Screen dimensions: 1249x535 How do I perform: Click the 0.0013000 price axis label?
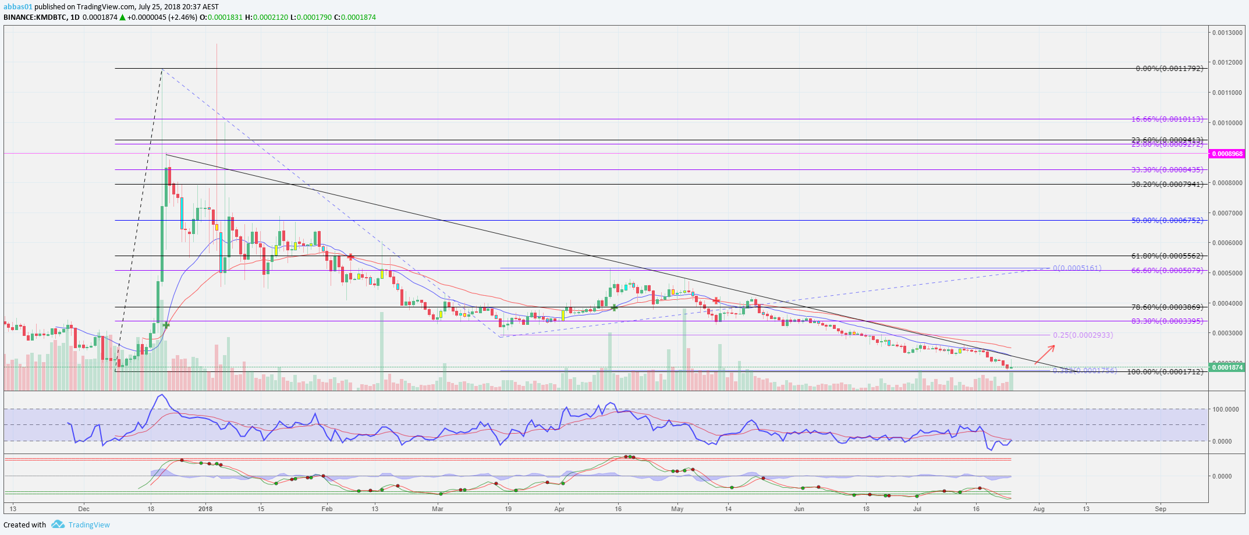(x=1227, y=33)
